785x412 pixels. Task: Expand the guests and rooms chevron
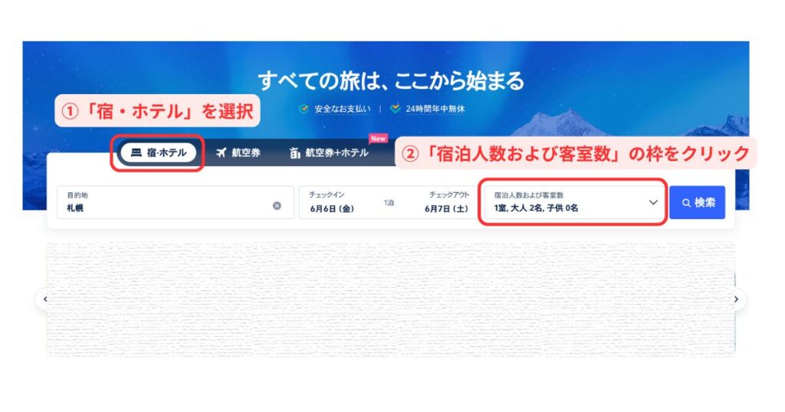click(653, 202)
